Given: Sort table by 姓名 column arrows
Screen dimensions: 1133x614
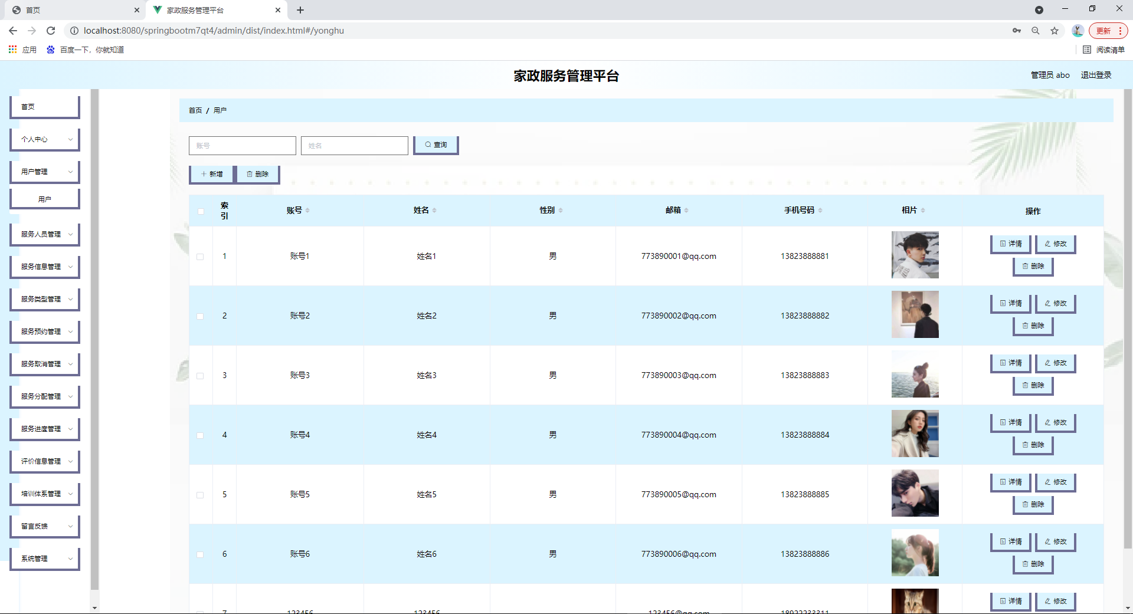Looking at the screenshot, I should pyautogui.click(x=434, y=211).
